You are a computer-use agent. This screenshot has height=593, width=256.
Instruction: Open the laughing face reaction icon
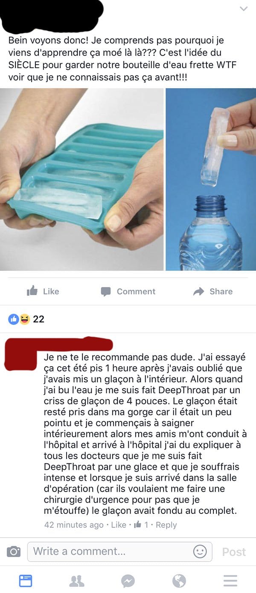click(x=25, y=319)
